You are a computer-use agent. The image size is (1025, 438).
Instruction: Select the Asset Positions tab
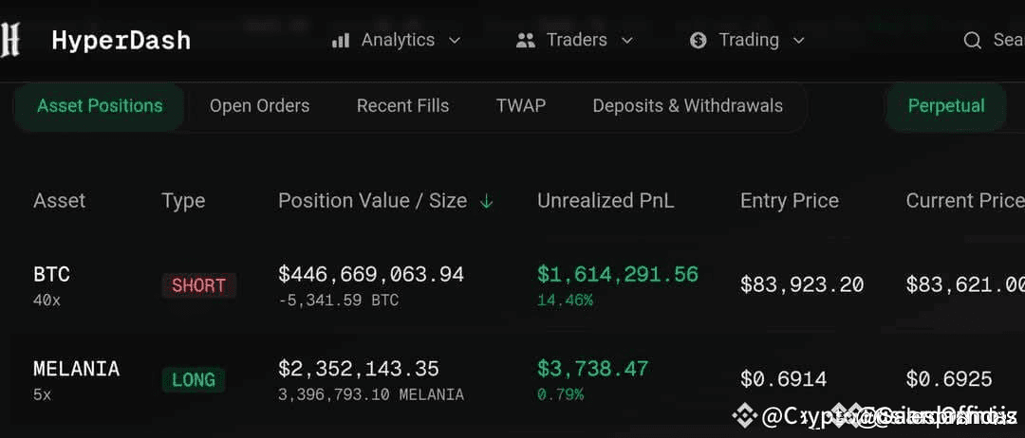[100, 106]
